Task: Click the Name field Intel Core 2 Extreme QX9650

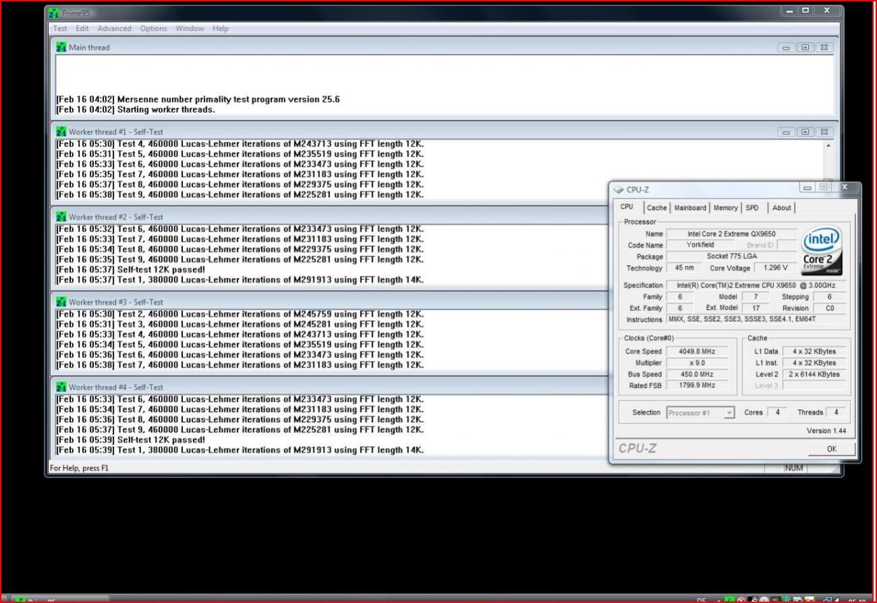Action: (x=731, y=234)
